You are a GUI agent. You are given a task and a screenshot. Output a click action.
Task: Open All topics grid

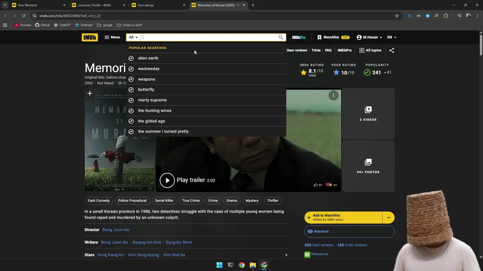click(x=370, y=50)
